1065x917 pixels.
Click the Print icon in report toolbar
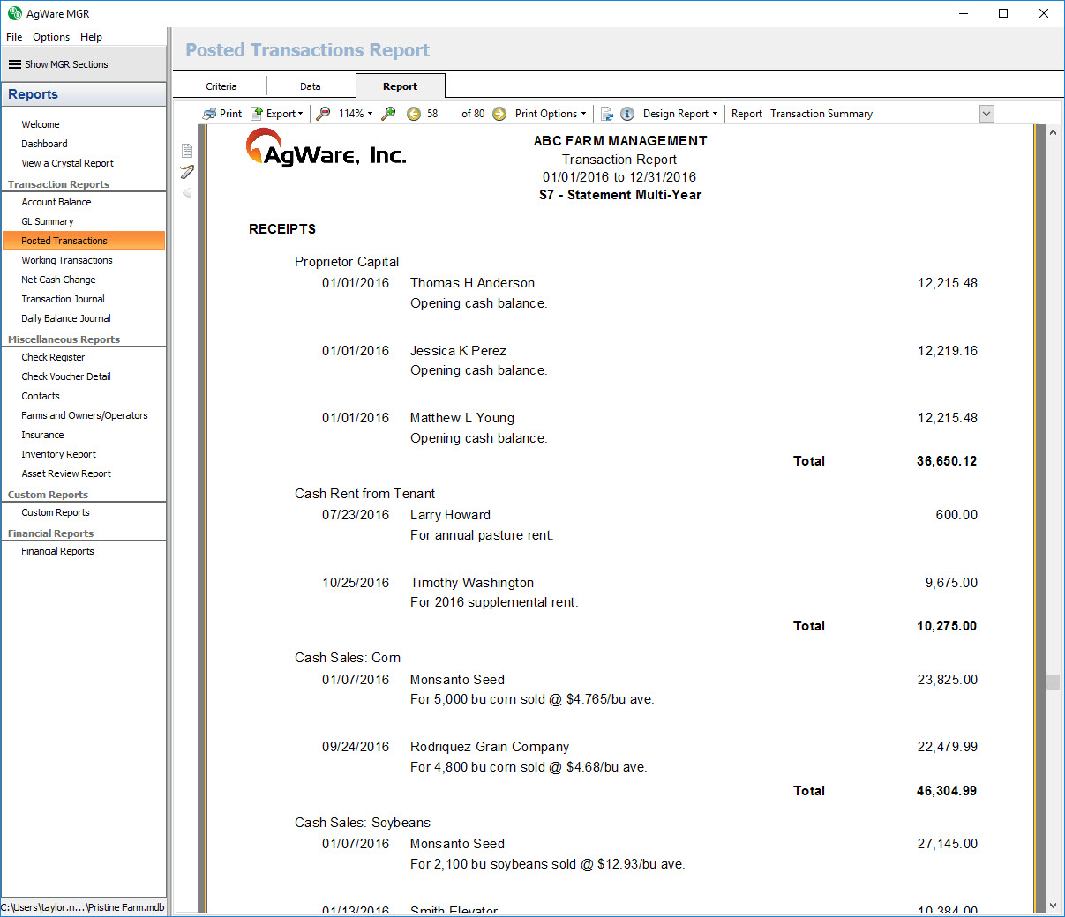[x=210, y=114]
